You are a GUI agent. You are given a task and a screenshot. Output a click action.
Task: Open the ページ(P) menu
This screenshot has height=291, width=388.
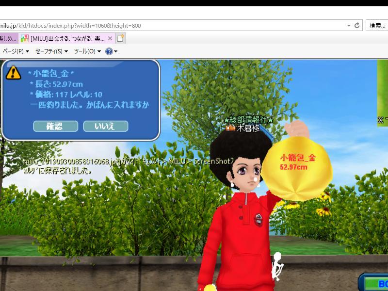click(16, 51)
